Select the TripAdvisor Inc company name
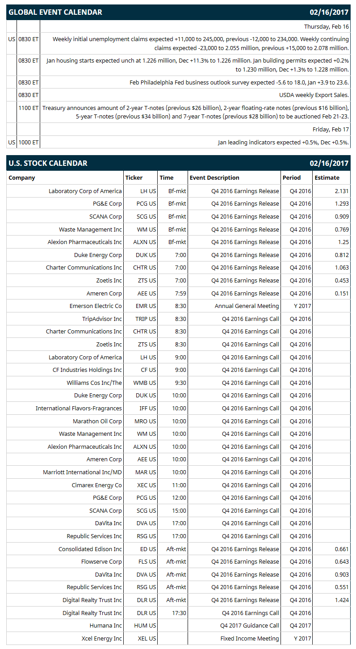This screenshot has height=649, width=356. [102, 319]
